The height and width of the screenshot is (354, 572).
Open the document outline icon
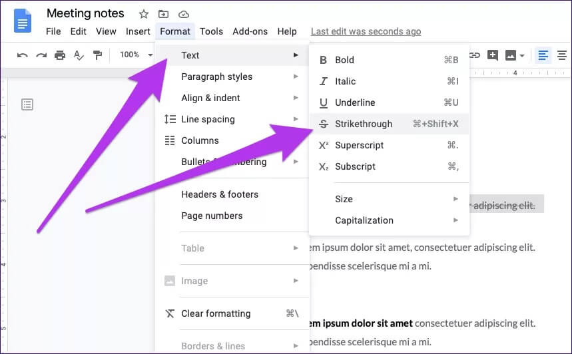tap(27, 104)
